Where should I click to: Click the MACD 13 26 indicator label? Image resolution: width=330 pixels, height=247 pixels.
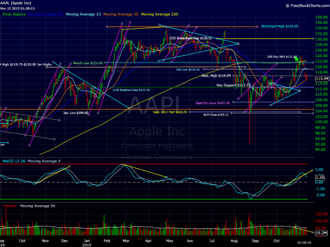(x=14, y=161)
